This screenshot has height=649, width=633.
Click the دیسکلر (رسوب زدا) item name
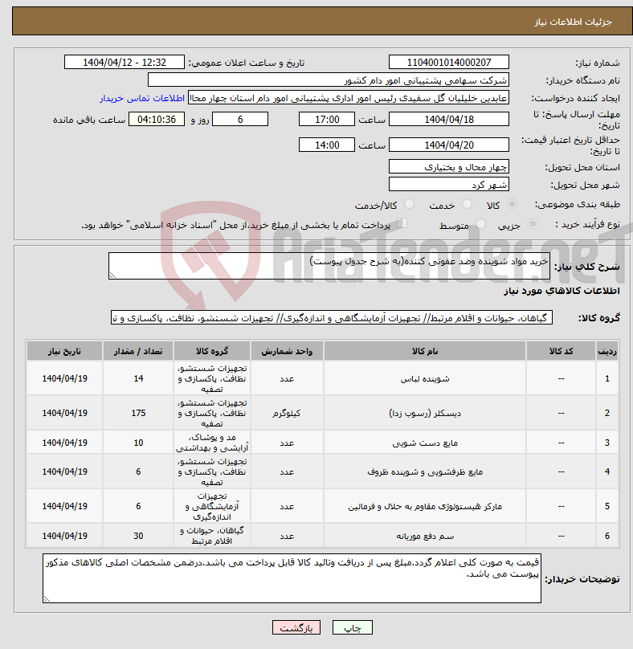425,413
